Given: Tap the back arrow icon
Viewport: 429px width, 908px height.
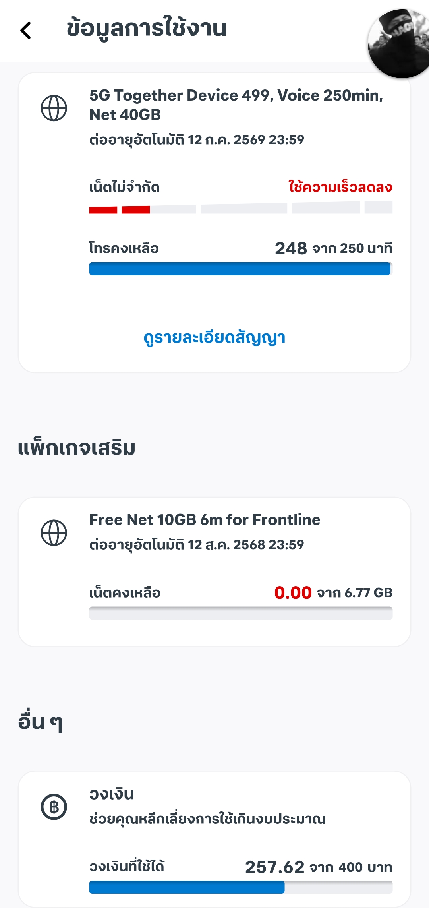Looking at the screenshot, I should click(x=26, y=30).
